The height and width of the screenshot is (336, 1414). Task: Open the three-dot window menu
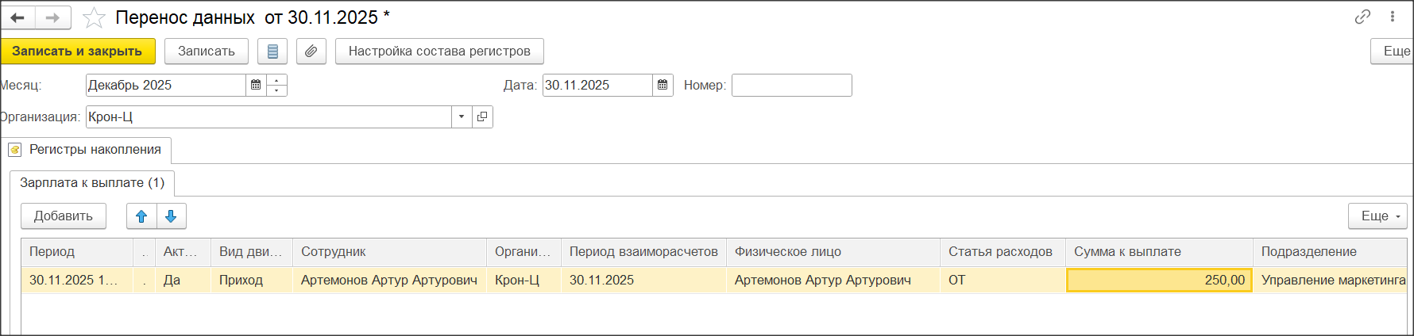click(x=1393, y=17)
